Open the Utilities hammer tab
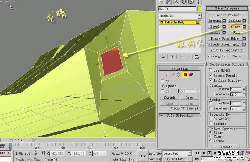 pyautogui.click(x=198, y=2)
